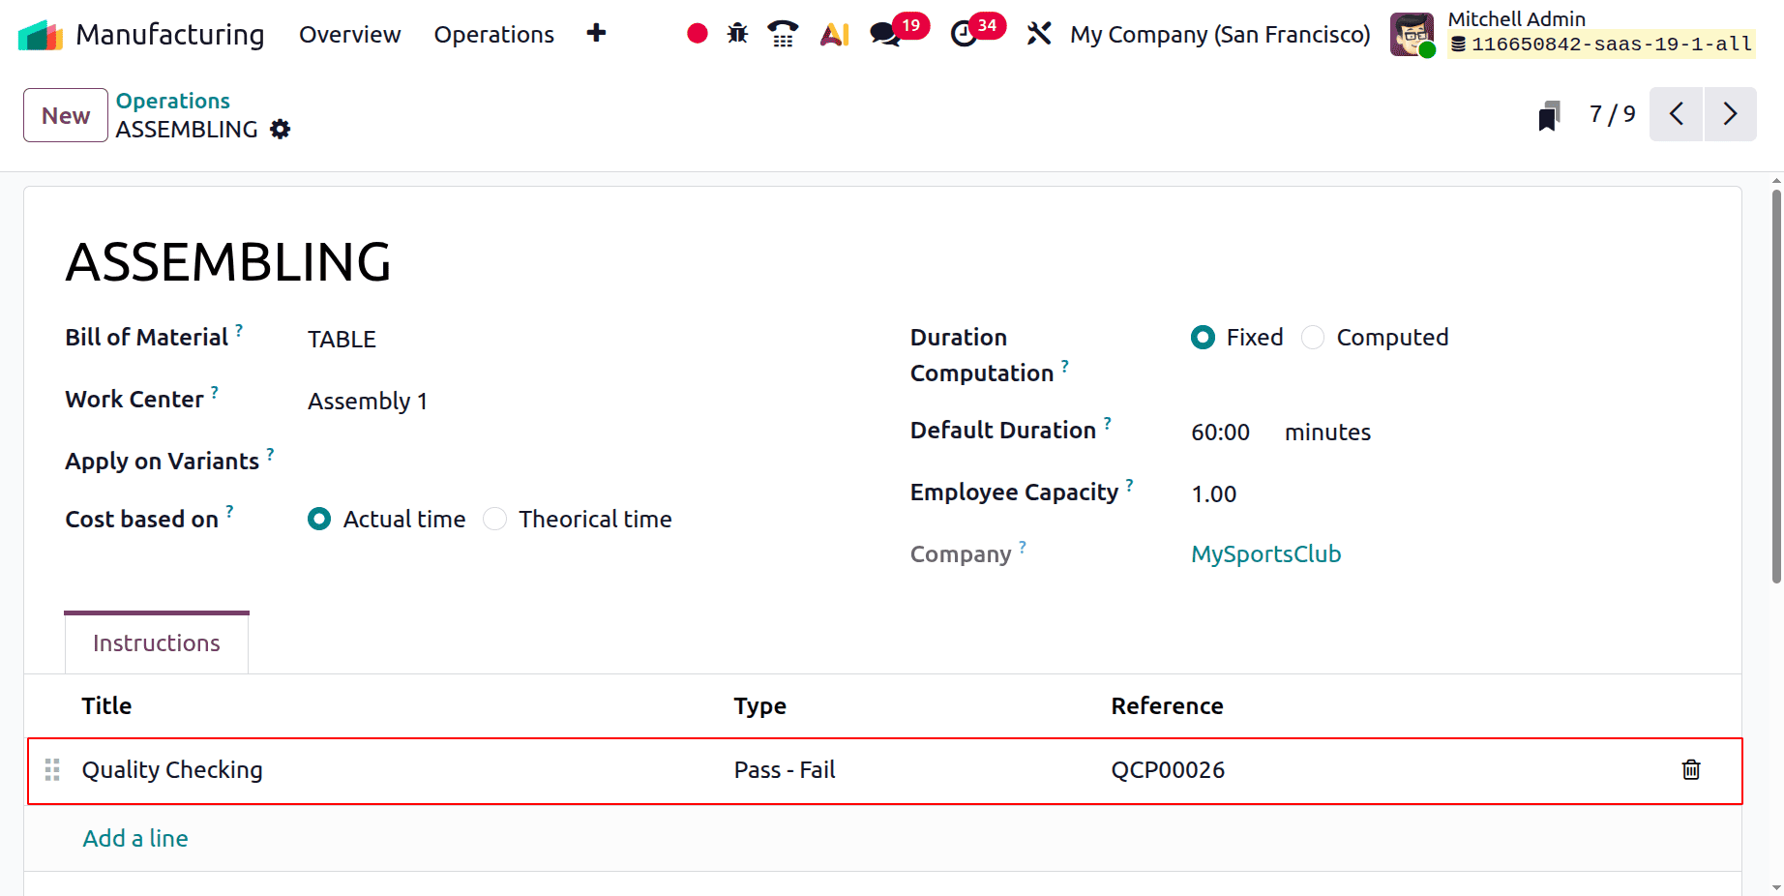
Task: Launch the AI assistant icon
Action: (834, 34)
